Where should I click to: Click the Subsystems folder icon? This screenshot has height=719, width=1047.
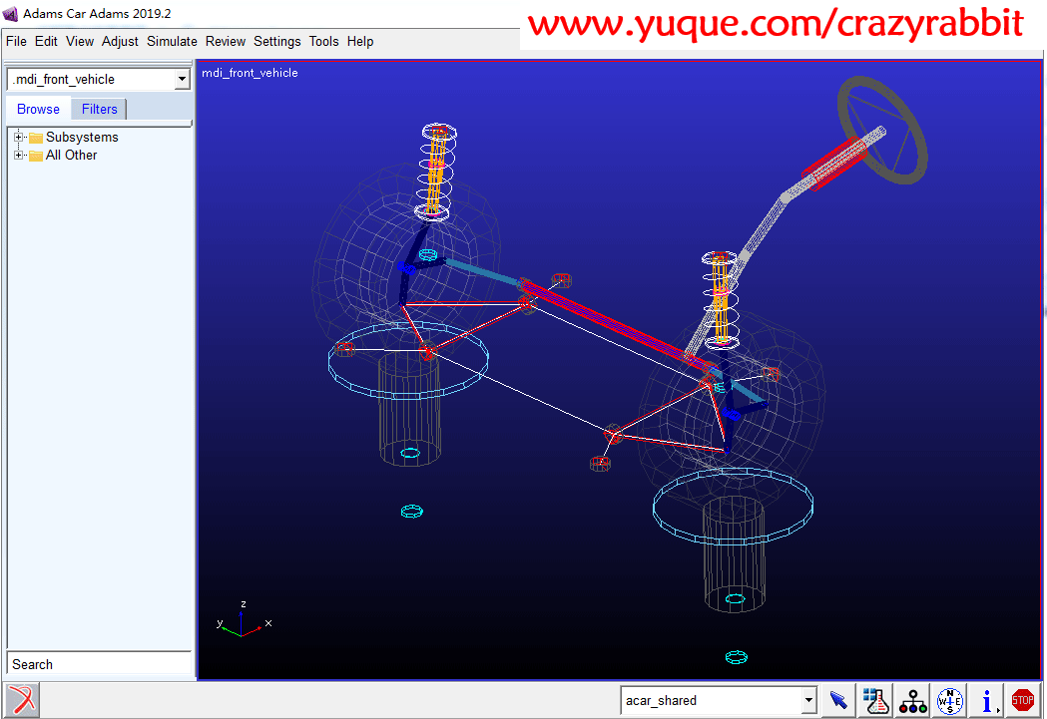(36, 138)
